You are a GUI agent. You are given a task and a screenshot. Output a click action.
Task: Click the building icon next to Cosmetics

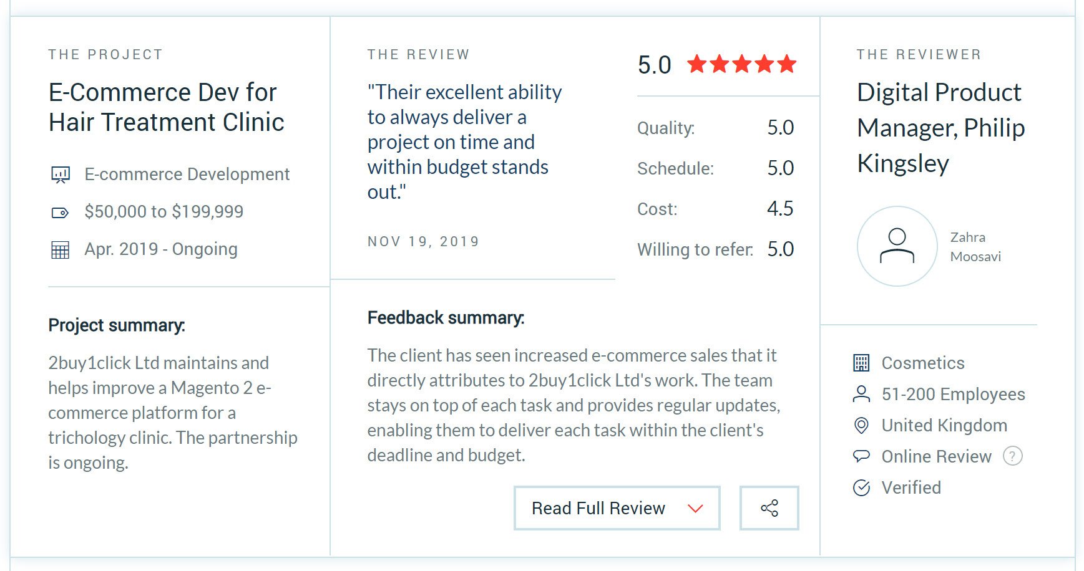point(861,363)
